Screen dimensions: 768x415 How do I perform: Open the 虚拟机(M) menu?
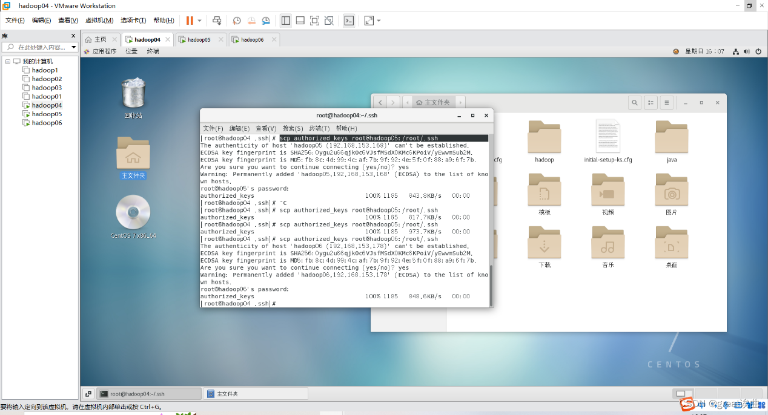coord(99,21)
